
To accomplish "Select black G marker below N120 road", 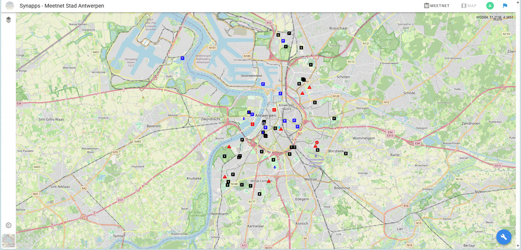I will click(315, 103).
